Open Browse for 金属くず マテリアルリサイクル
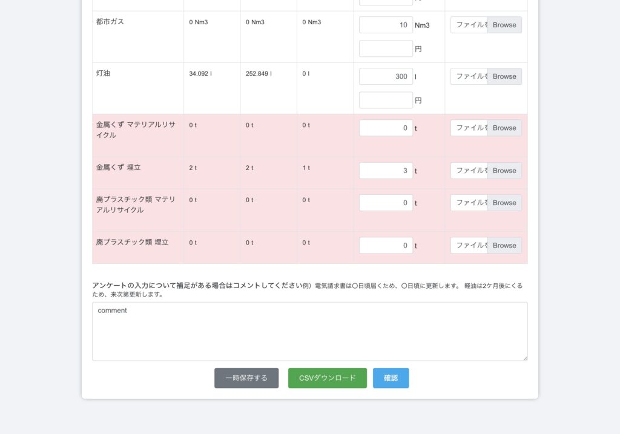620x434 pixels. (x=504, y=128)
